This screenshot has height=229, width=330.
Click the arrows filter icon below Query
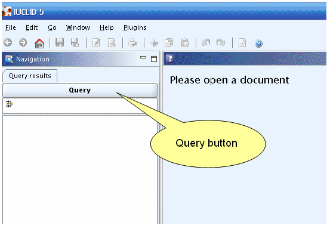coord(10,104)
